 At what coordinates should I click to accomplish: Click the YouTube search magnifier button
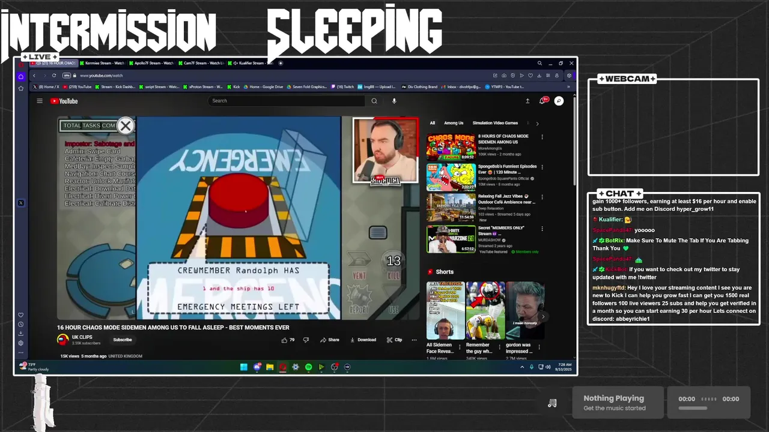pos(374,101)
